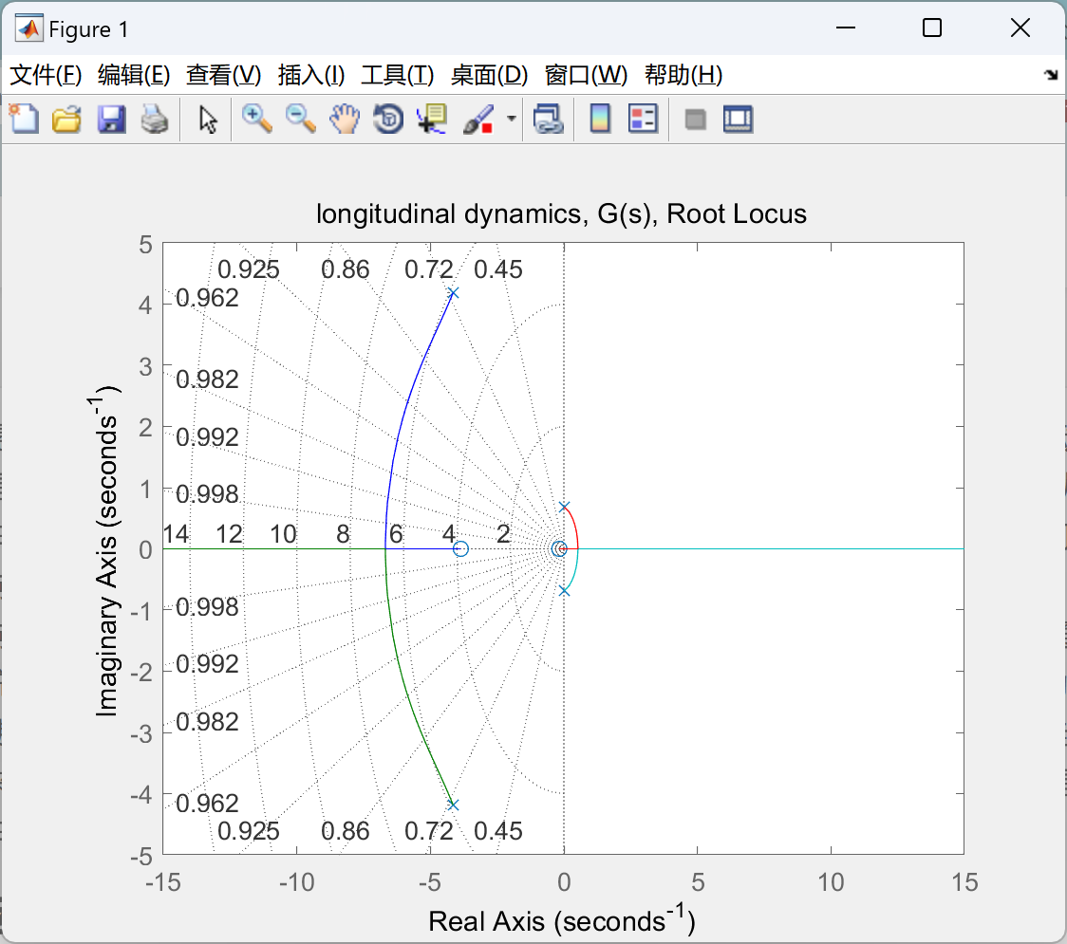Click the Hide Plot Tools icon

[695, 120]
